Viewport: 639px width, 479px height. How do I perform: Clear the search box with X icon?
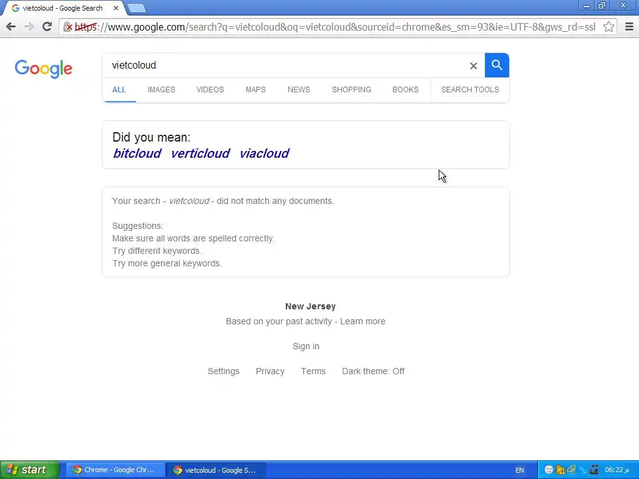point(473,65)
